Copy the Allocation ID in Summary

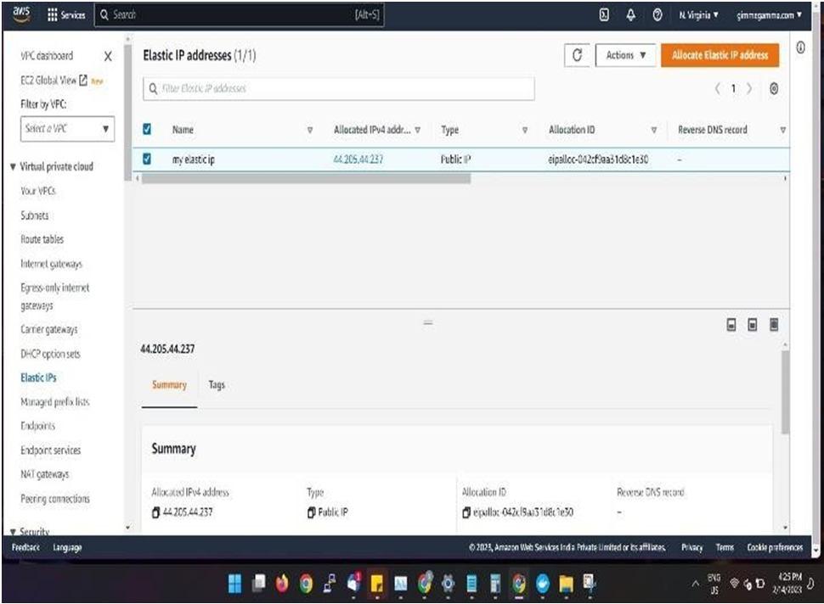pos(466,512)
